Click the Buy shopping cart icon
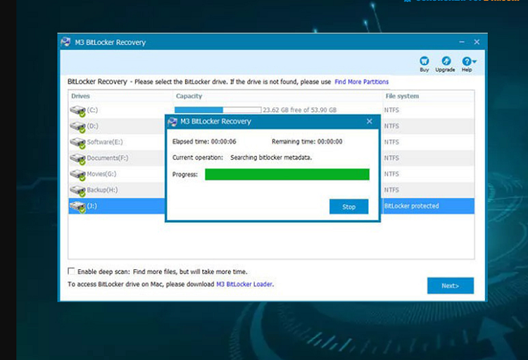This screenshot has height=360, width=528. click(x=424, y=62)
